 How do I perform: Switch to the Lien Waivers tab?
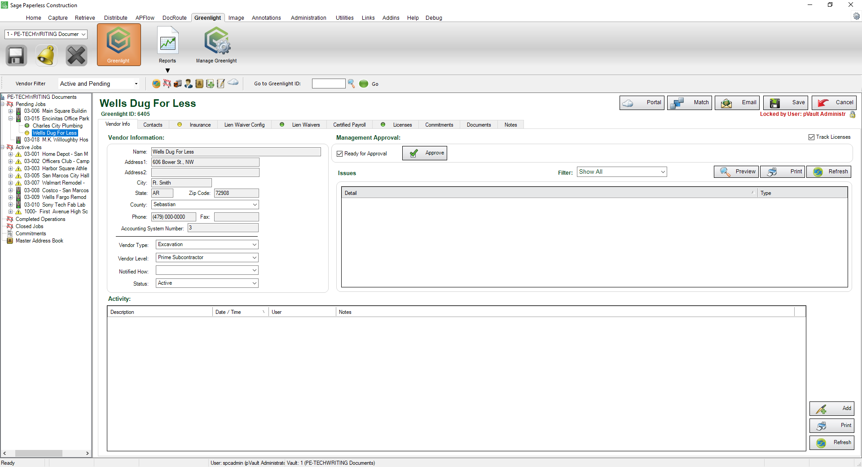tap(300, 125)
